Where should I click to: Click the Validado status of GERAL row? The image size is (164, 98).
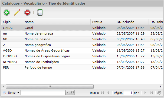pyautogui.click(x=99, y=28)
